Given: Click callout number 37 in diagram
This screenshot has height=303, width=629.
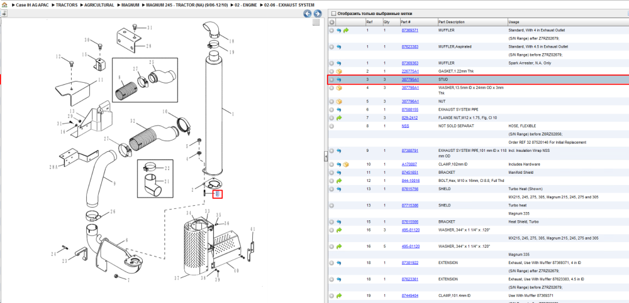Looking at the screenshot, I should (177, 278).
